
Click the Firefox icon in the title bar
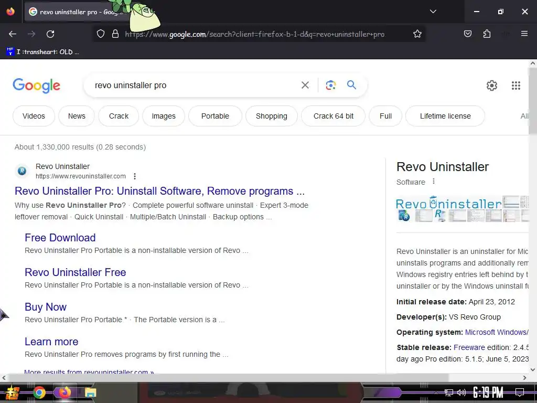pyautogui.click(x=10, y=12)
